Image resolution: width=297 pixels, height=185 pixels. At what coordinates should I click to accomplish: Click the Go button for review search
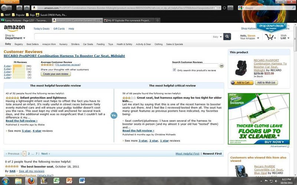click(221, 66)
